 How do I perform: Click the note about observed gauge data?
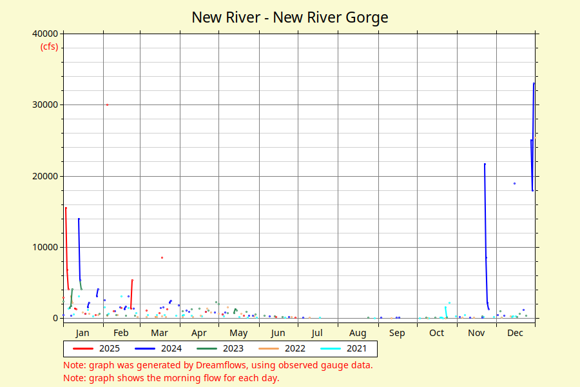click(218, 365)
